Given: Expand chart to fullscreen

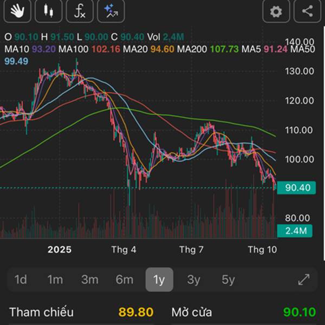Looking at the screenshot, I should click(304, 279).
